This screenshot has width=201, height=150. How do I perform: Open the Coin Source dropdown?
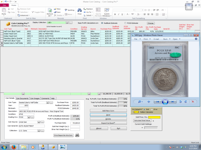39,122
